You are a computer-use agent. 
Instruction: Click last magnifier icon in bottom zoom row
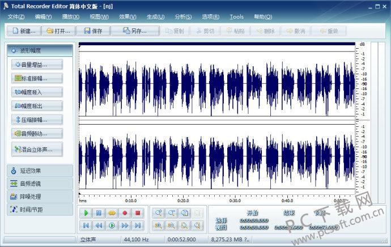pos(197,225)
